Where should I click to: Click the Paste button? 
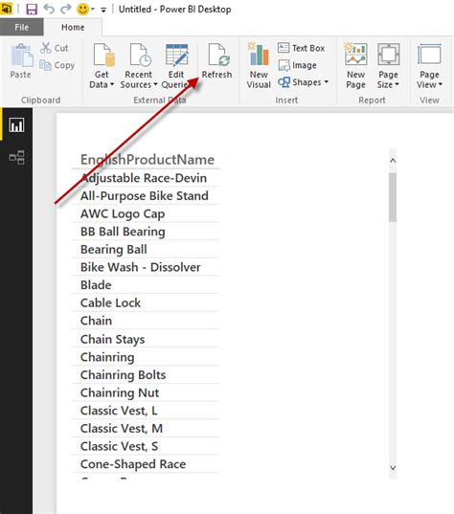pyautogui.click(x=21, y=61)
